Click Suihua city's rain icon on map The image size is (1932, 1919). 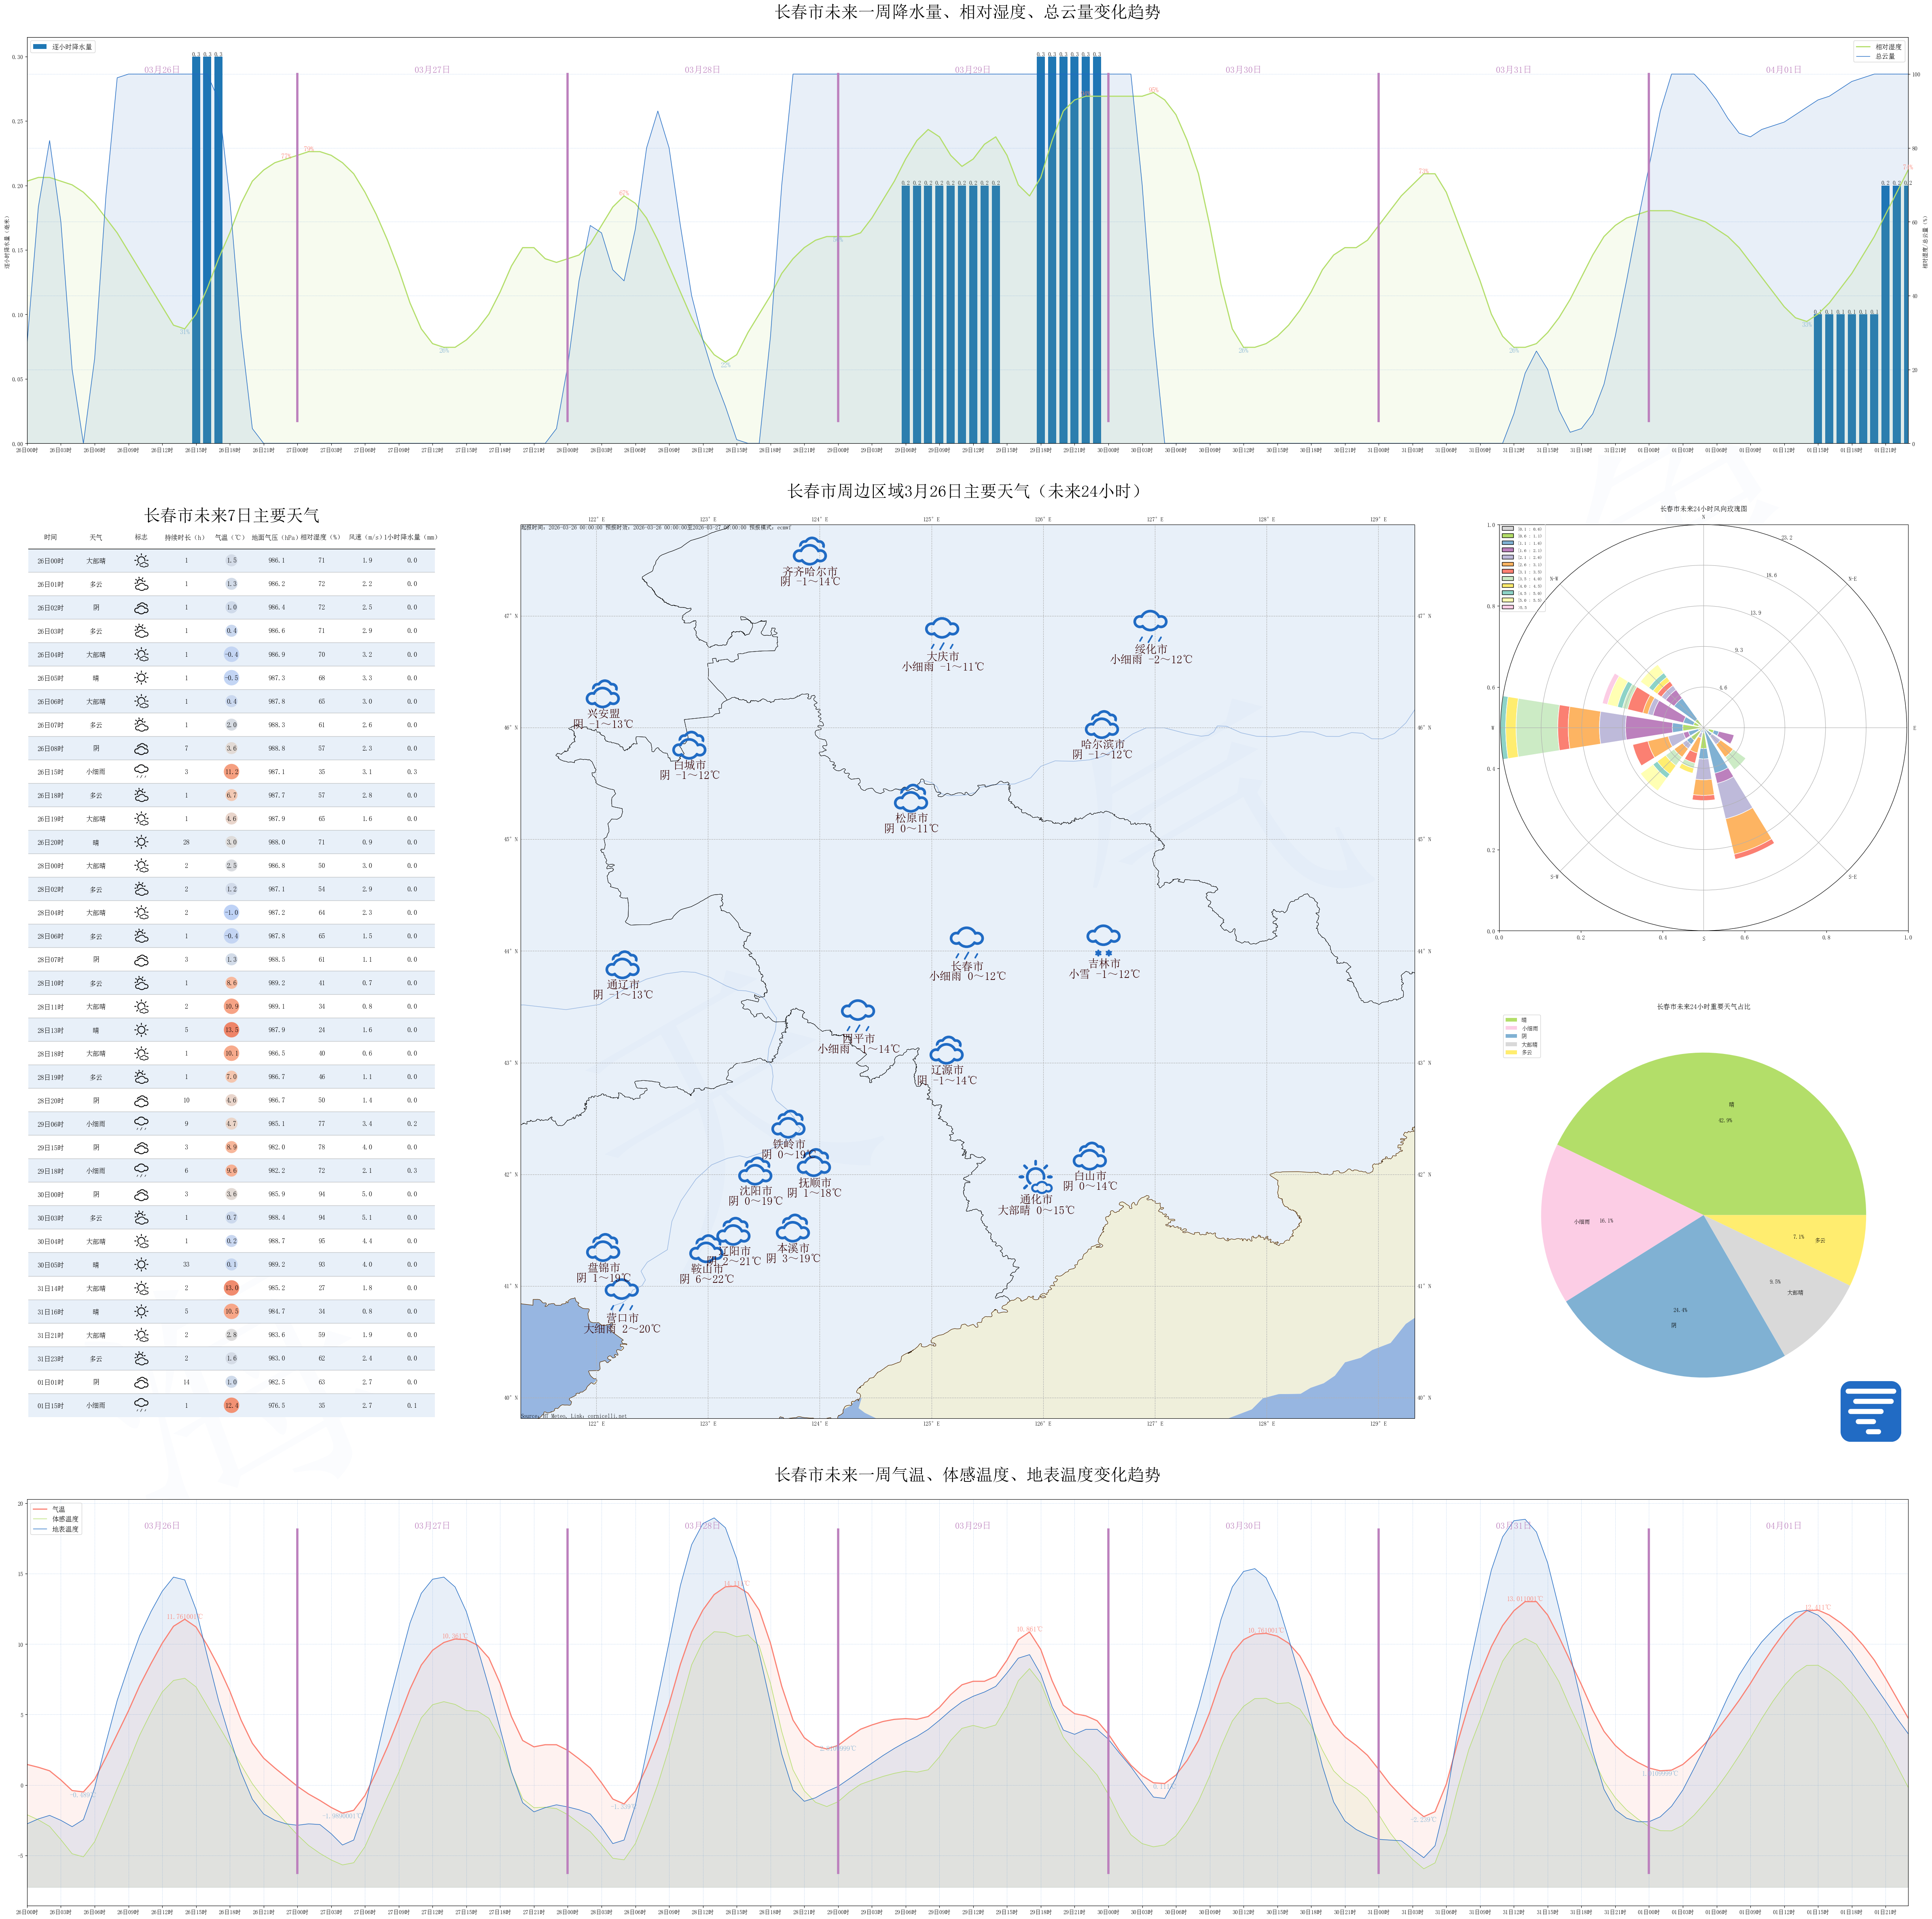[1150, 625]
